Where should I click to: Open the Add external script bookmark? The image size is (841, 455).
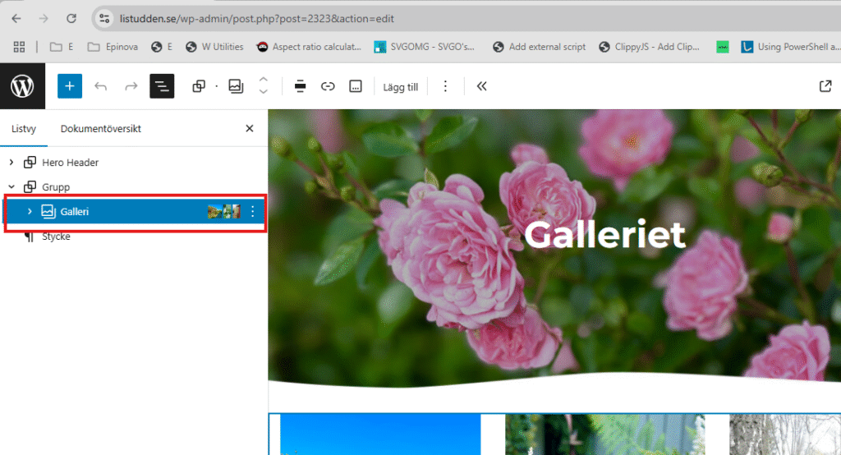point(540,47)
